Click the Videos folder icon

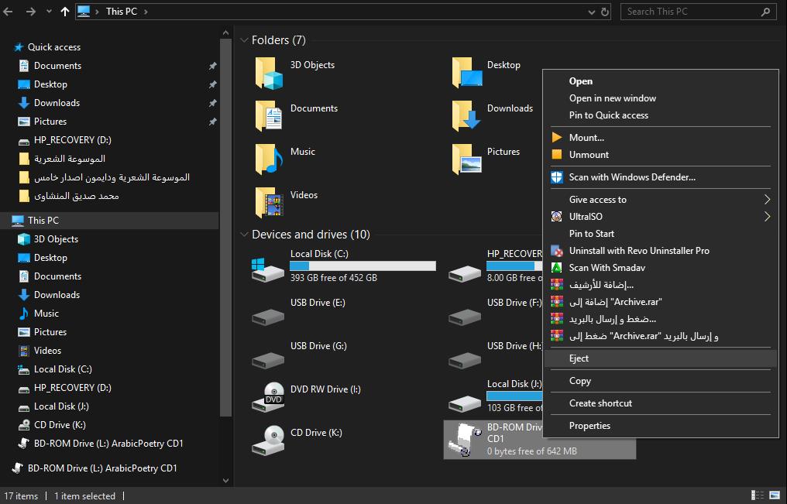269,202
